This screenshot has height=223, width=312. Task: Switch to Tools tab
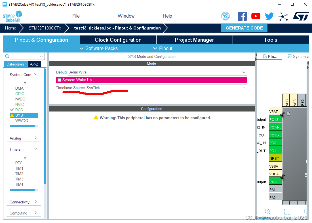271,40
